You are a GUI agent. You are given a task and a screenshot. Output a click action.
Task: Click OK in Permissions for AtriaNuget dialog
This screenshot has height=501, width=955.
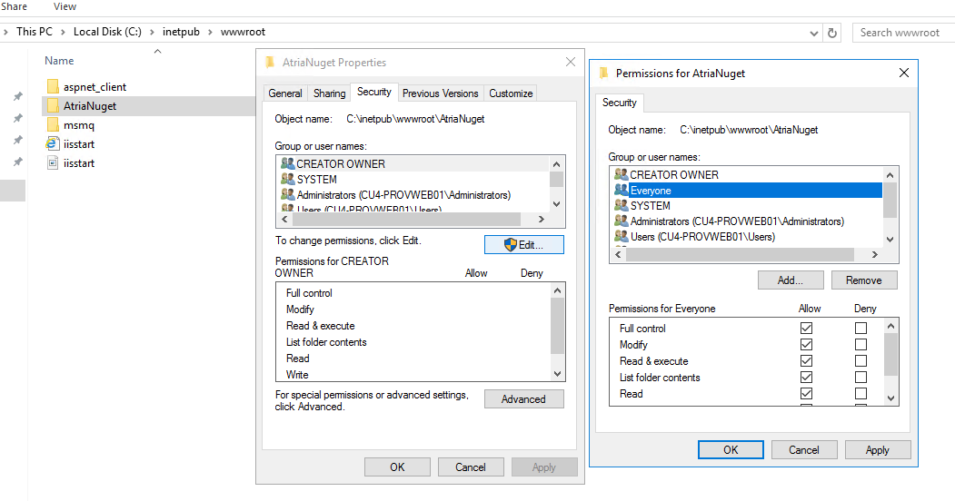[731, 450]
